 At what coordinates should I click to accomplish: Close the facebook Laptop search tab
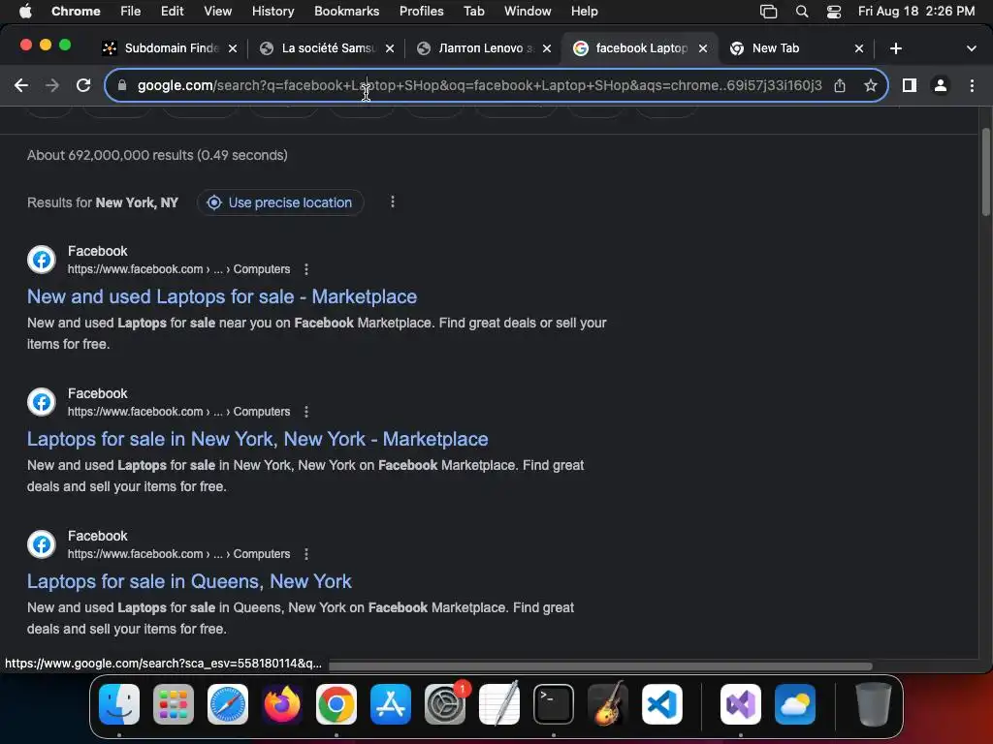[702, 48]
